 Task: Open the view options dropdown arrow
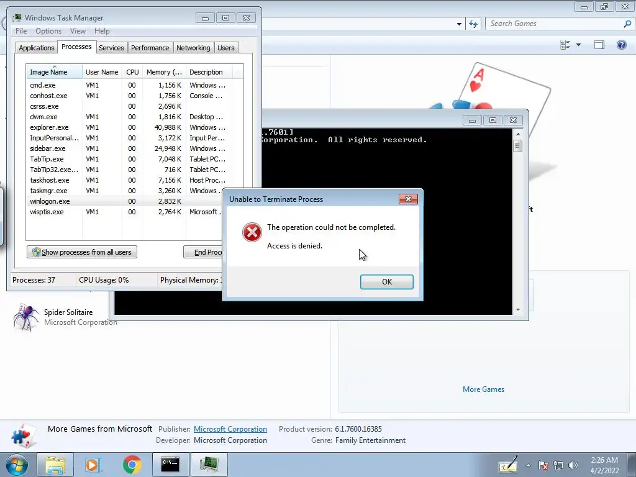pos(578,45)
